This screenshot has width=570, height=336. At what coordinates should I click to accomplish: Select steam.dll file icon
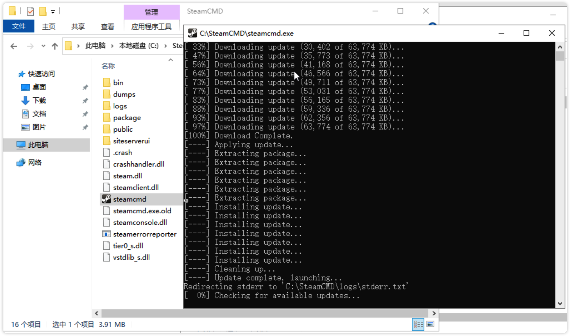click(106, 176)
